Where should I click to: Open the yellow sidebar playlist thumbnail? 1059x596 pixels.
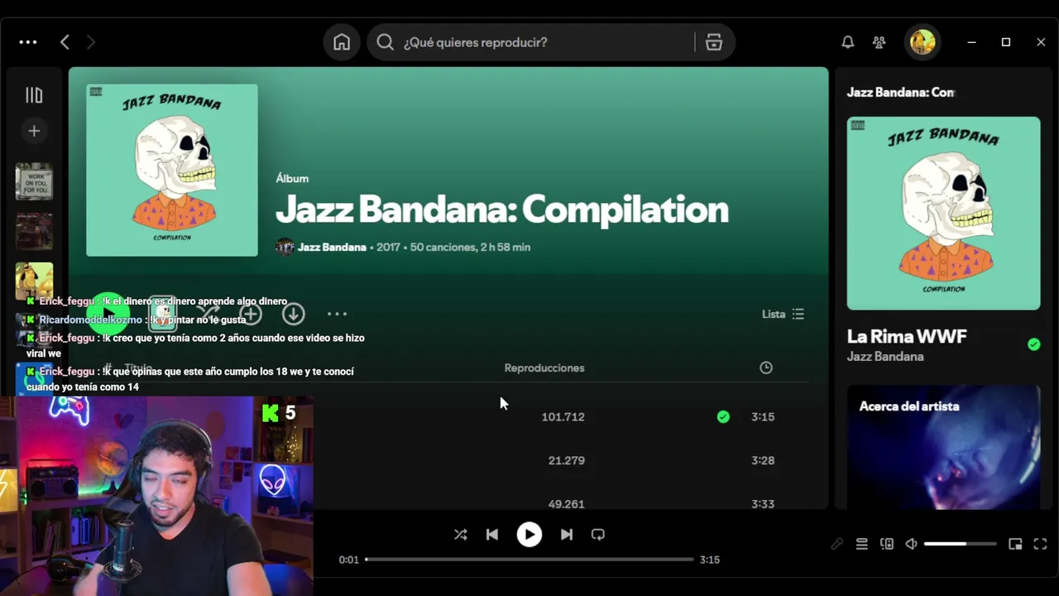tap(34, 281)
